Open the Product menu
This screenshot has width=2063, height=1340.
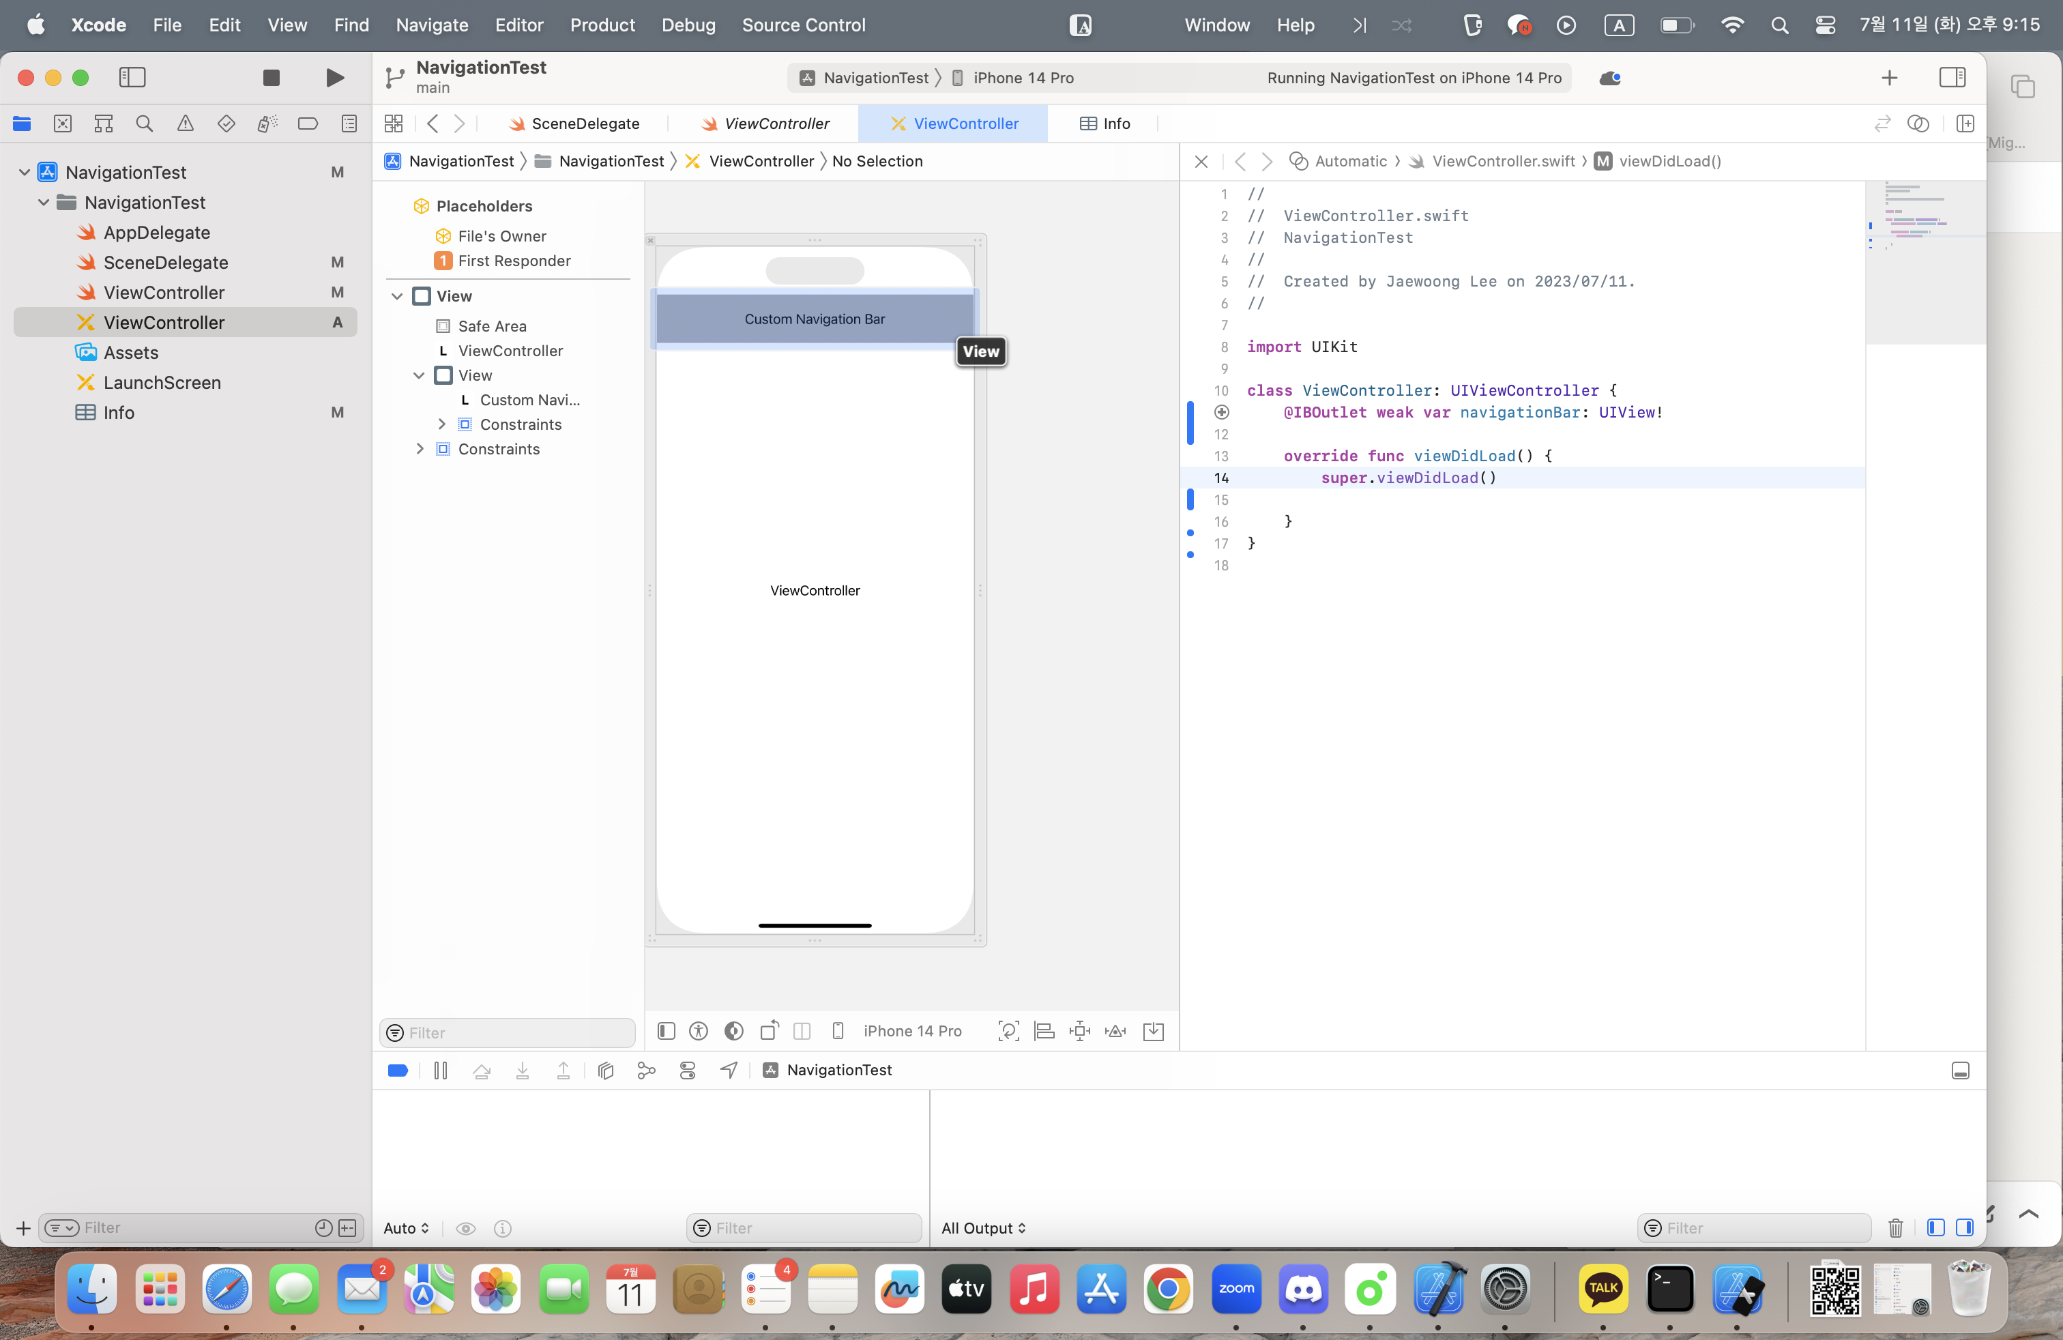[602, 25]
